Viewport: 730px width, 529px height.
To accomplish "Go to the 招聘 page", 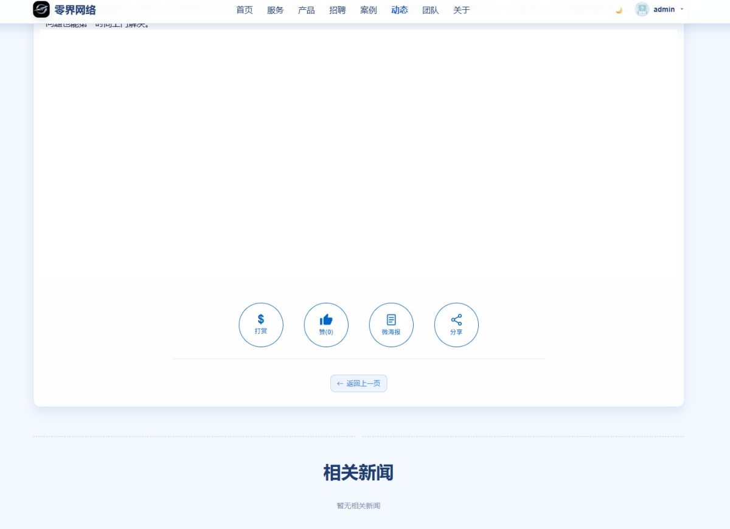I will tap(338, 10).
